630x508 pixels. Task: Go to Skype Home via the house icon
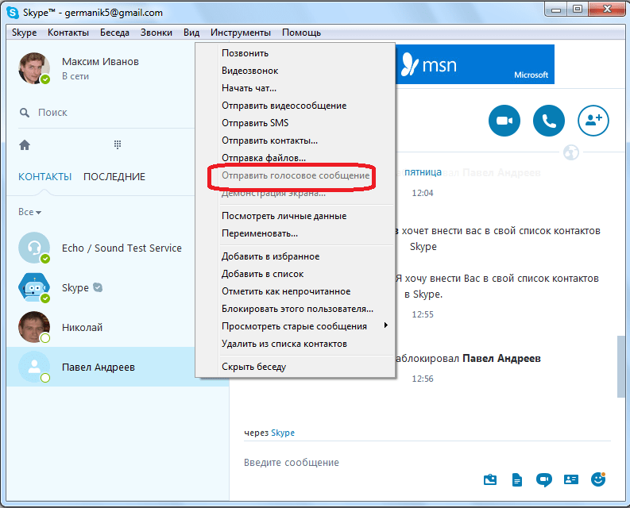(25, 144)
